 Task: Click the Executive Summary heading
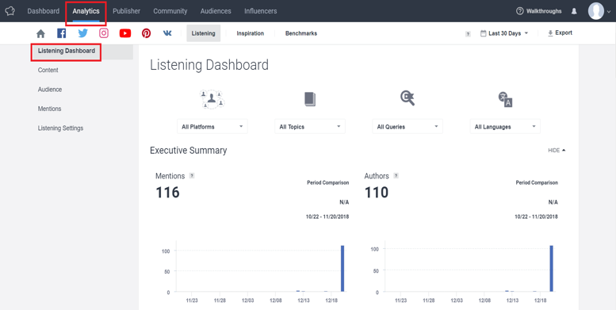[189, 151]
